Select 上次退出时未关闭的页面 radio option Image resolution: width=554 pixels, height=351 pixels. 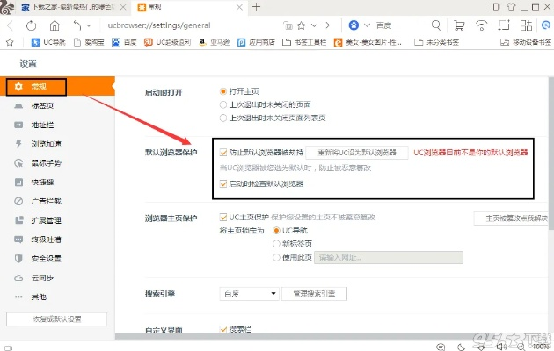click(x=223, y=103)
